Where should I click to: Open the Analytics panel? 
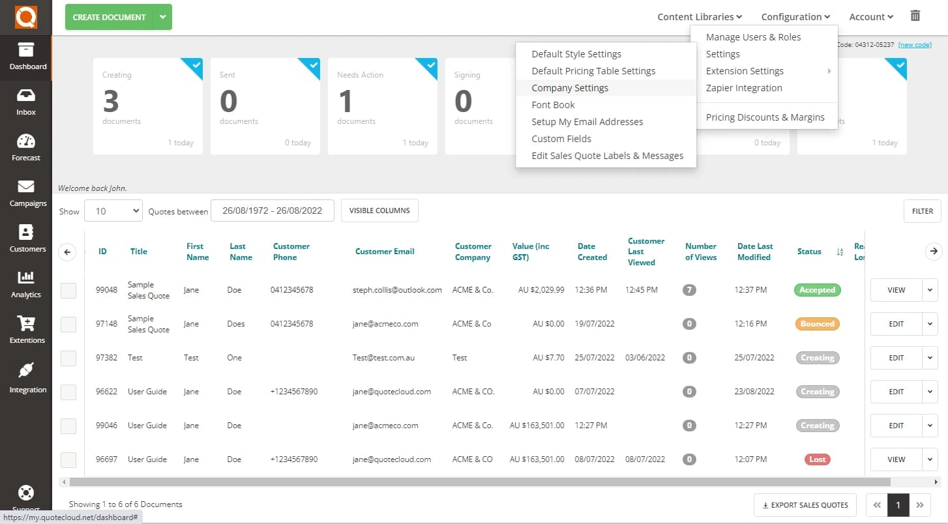(26, 284)
